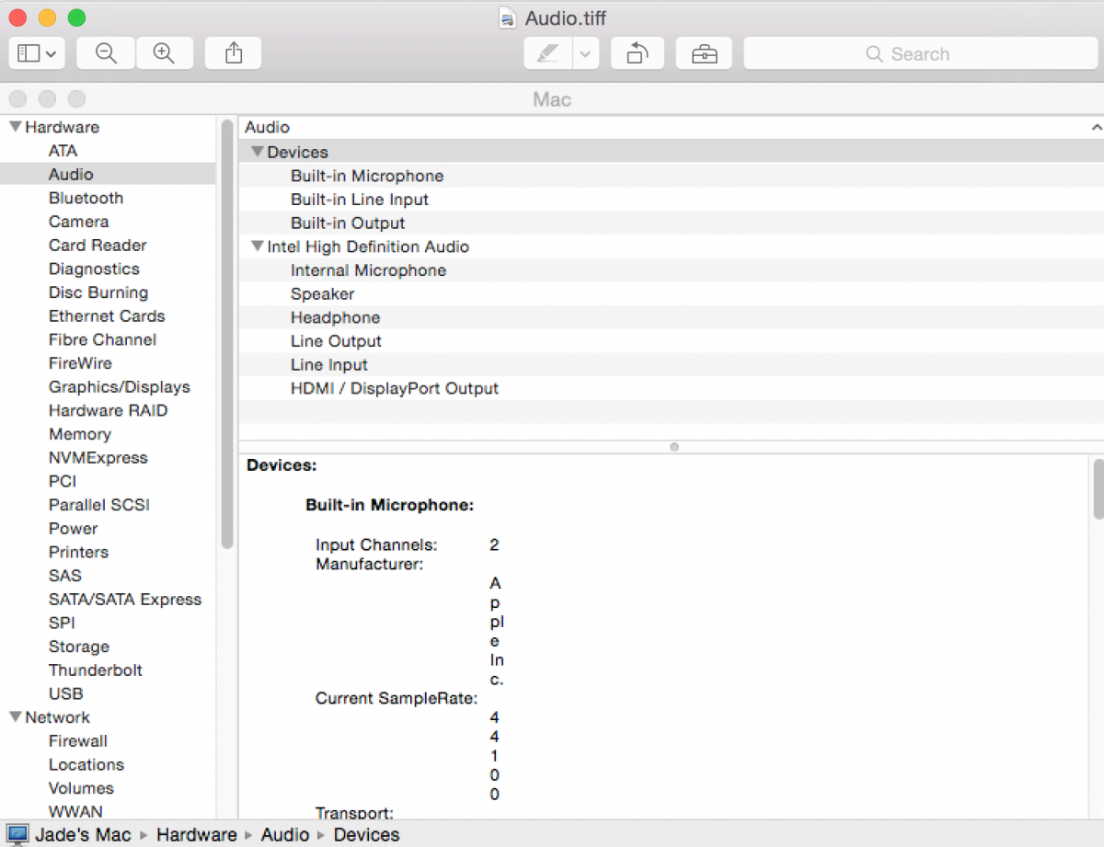
Task: Click the details pane scrollbar
Action: pos(1098,489)
